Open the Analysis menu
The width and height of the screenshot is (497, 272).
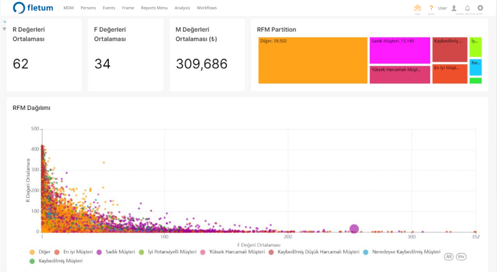point(182,8)
